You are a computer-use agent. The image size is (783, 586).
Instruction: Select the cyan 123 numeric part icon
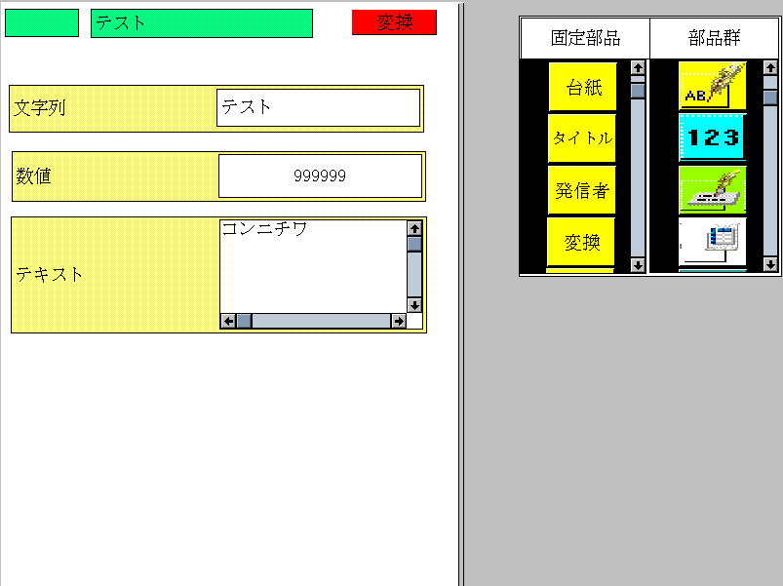(713, 137)
